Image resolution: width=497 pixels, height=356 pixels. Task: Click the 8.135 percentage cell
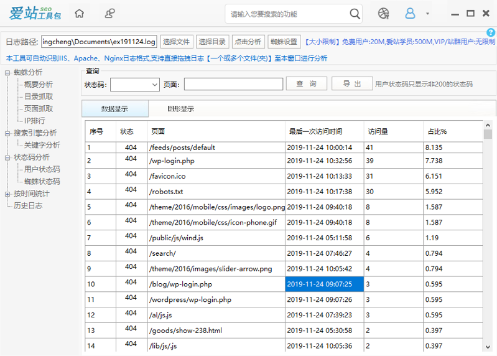click(453, 148)
